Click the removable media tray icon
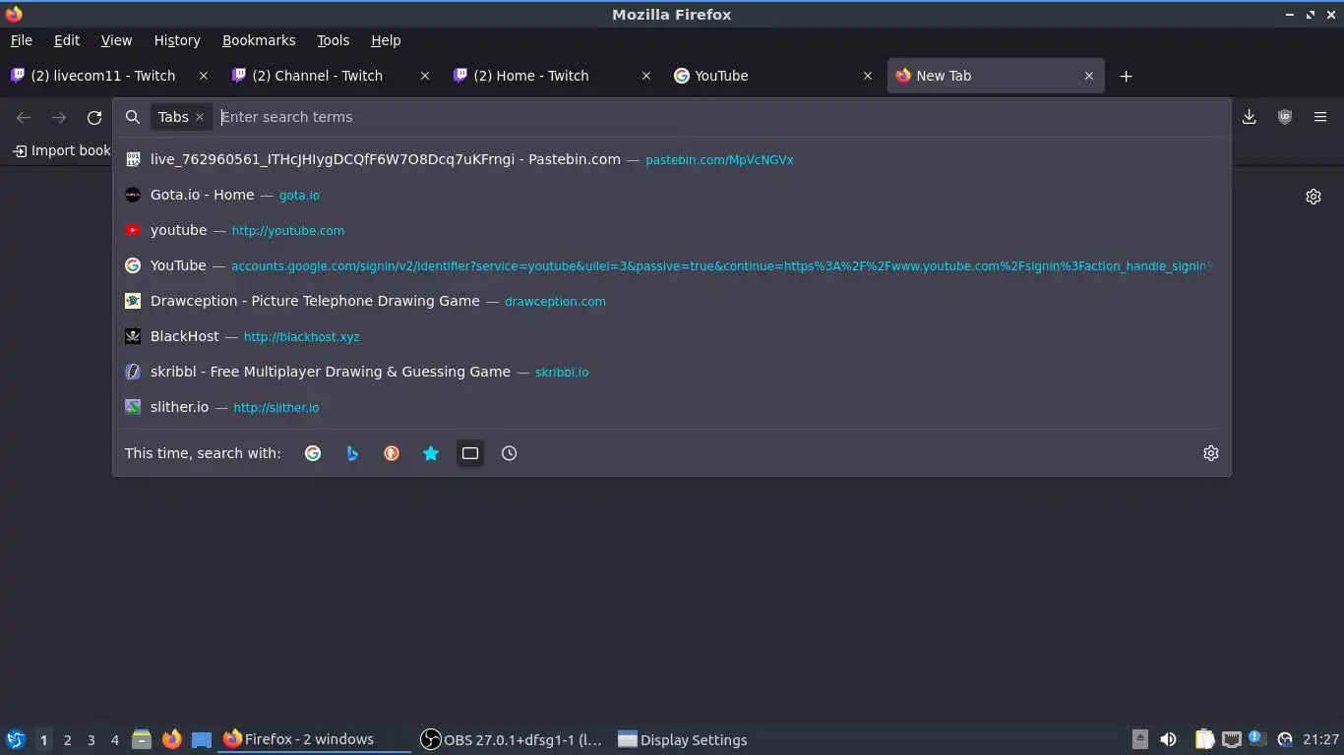The image size is (1344, 755). (1140, 739)
